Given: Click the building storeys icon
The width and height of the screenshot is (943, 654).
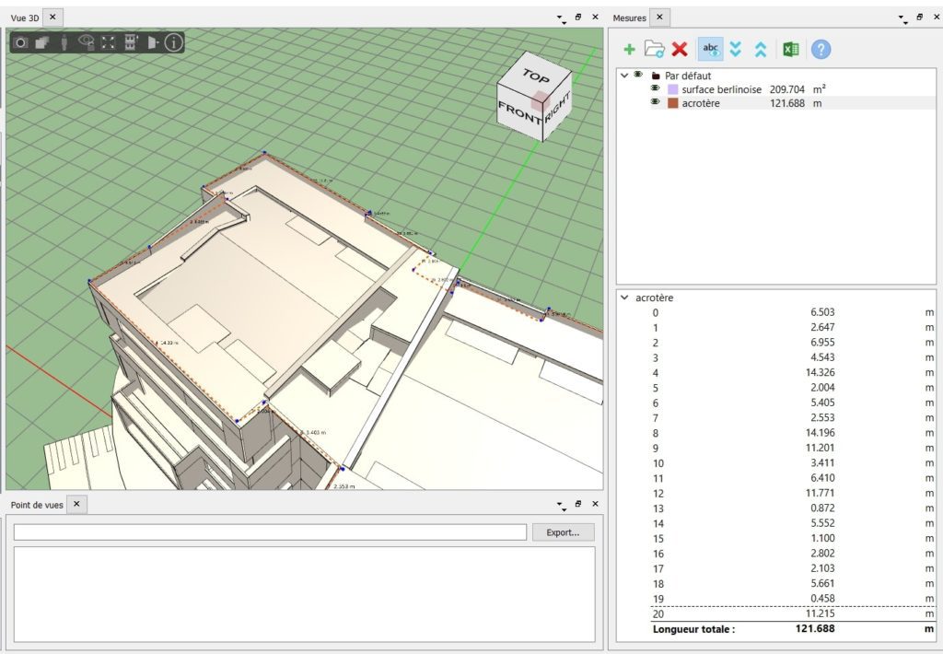Looking at the screenshot, I should 131,42.
